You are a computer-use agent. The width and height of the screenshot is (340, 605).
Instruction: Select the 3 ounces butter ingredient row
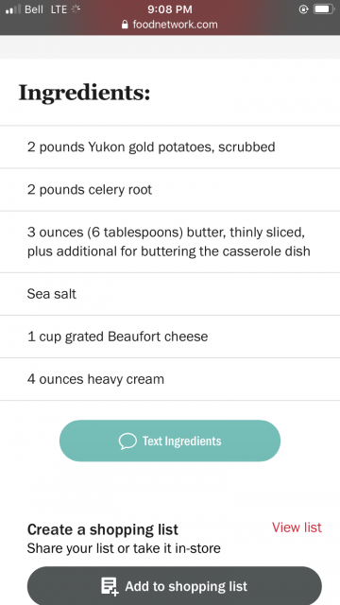[x=170, y=242]
